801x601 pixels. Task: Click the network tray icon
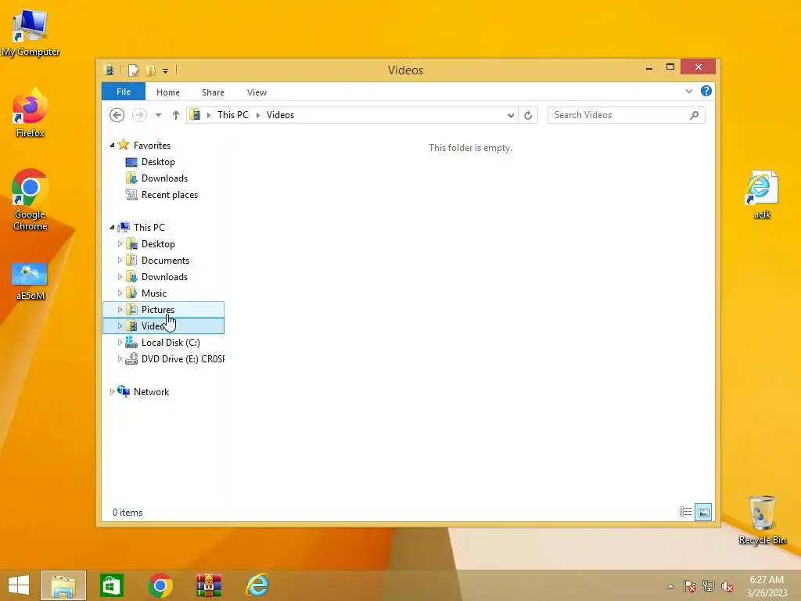tap(709, 586)
